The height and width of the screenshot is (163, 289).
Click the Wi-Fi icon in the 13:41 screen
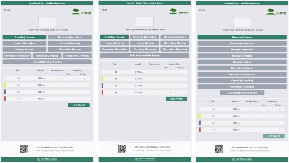pos(101,3)
